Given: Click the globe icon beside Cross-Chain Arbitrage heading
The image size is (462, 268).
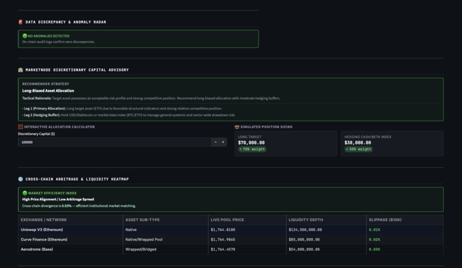Looking at the screenshot, I should 20,179.
